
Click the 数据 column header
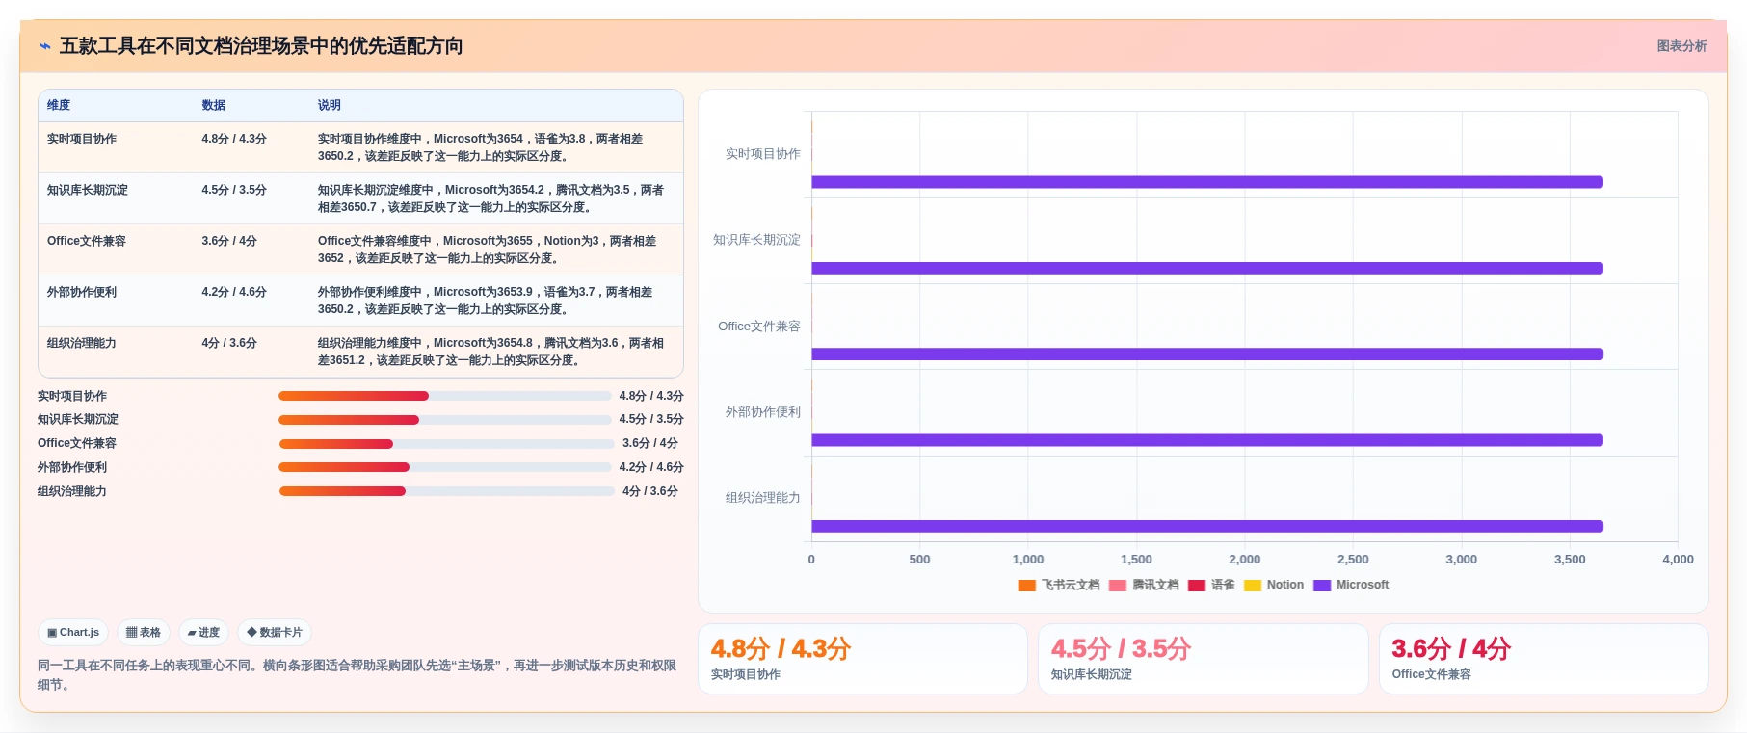pos(213,106)
